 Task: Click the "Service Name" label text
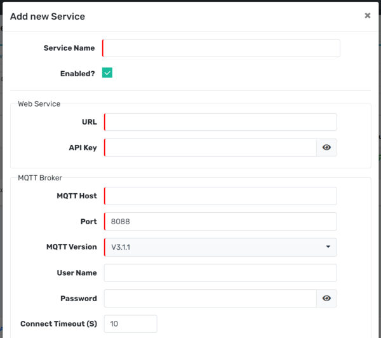[x=69, y=48]
